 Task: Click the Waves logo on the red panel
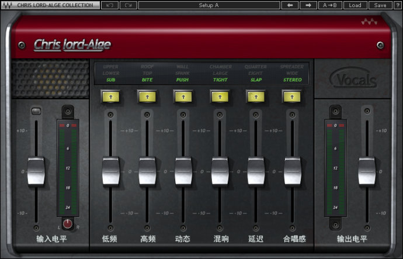[x=369, y=22]
